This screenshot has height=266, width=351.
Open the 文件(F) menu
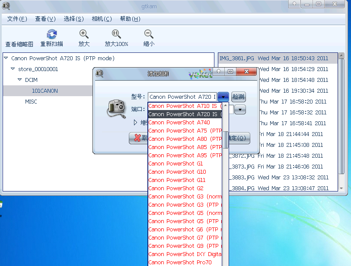pos(17,19)
